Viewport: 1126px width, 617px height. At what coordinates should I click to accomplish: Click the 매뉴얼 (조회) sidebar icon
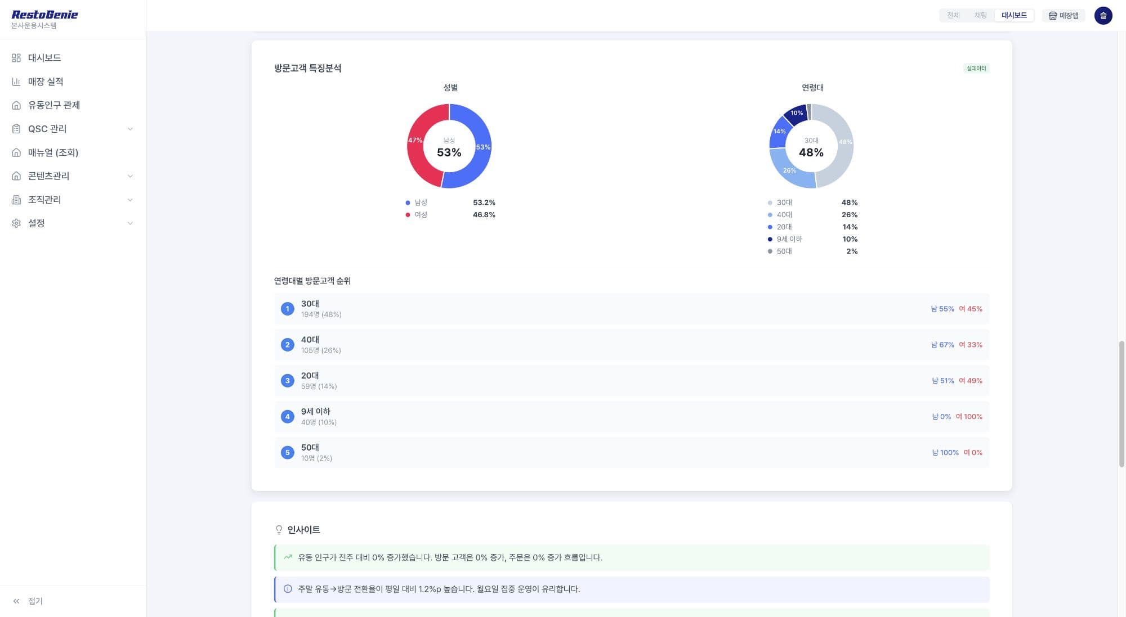point(16,152)
